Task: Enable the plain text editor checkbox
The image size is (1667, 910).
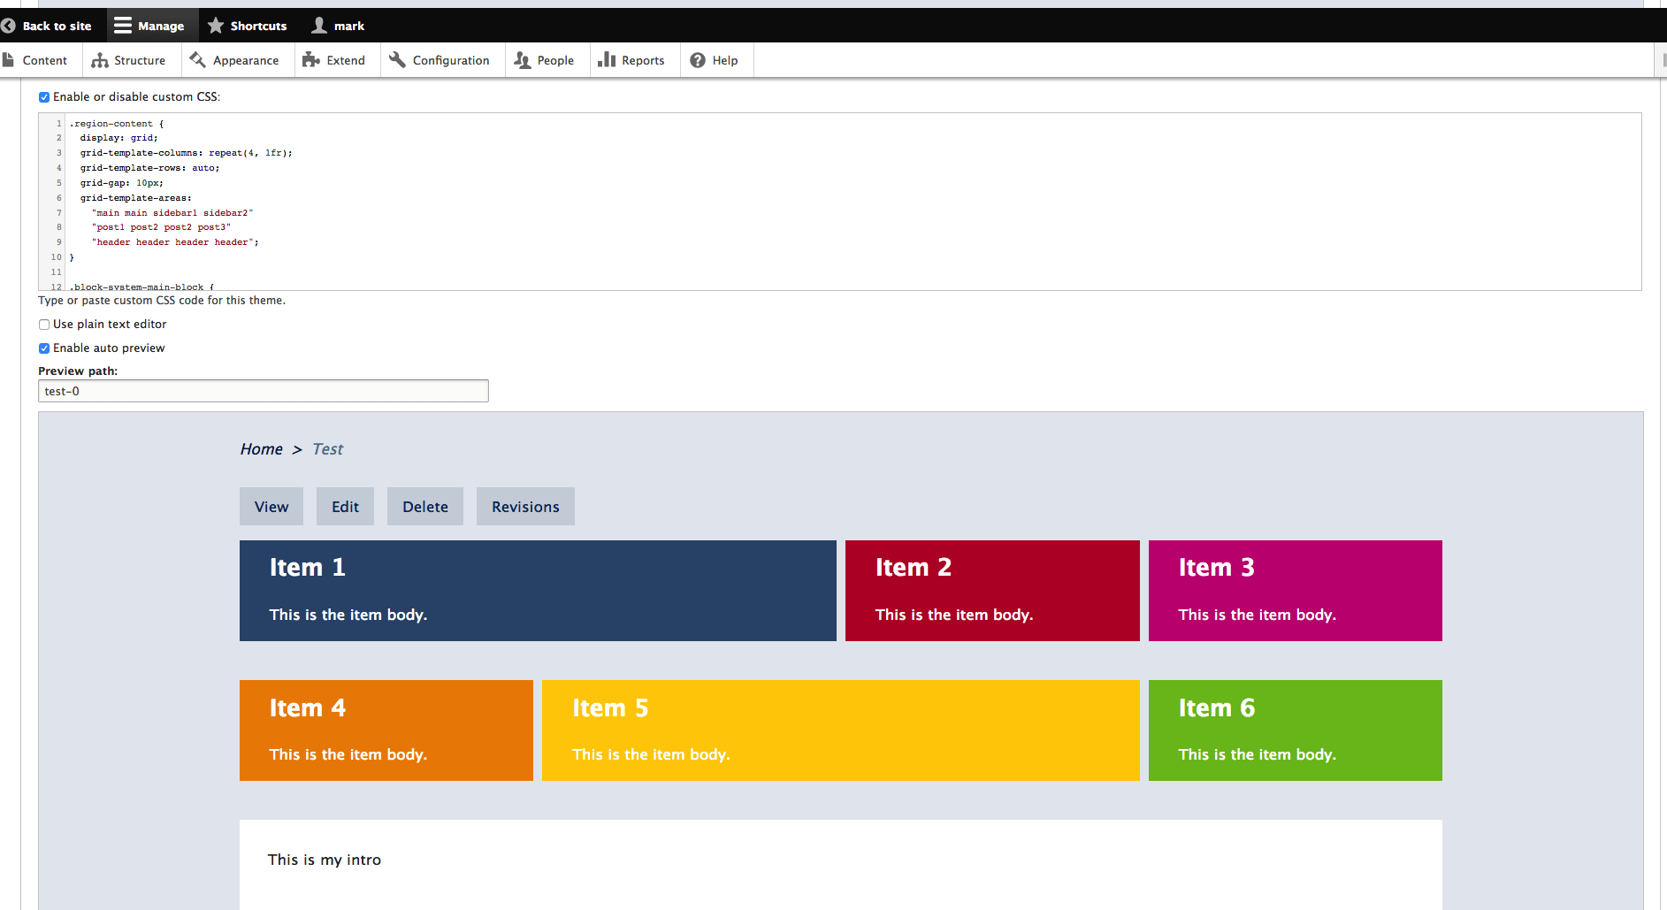Action: point(44,325)
